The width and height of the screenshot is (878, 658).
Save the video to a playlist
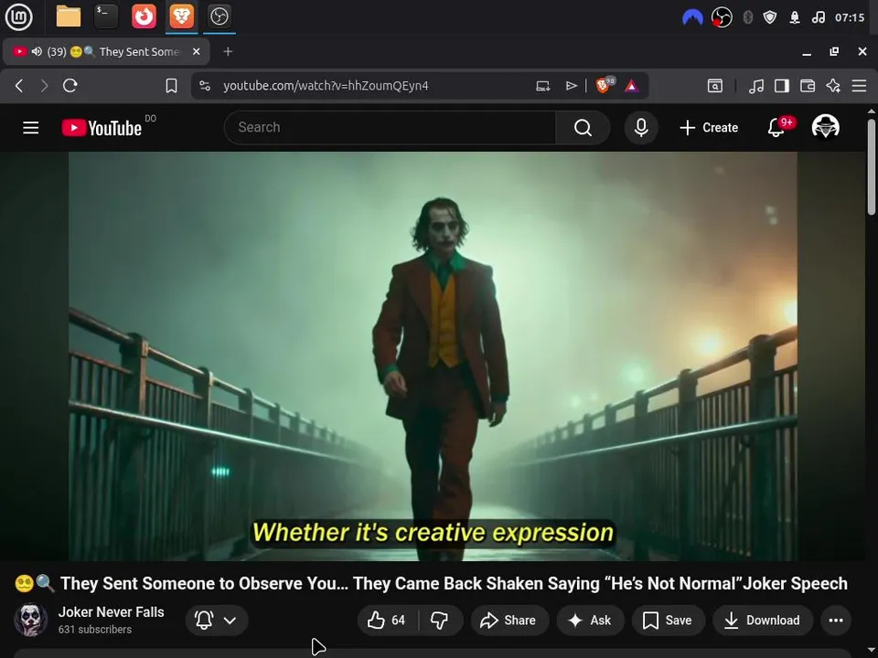click(x=668, y=620)
